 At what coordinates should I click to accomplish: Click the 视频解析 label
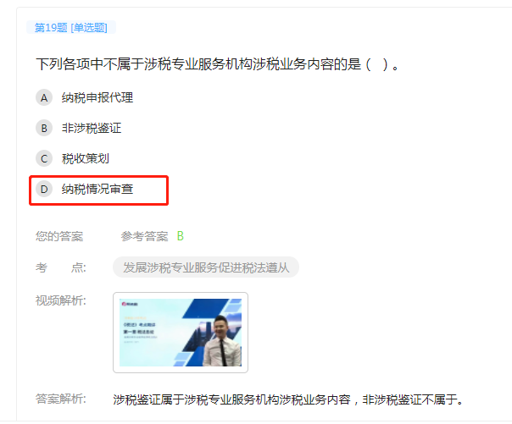pyautogui.click(x=61, y=300)
